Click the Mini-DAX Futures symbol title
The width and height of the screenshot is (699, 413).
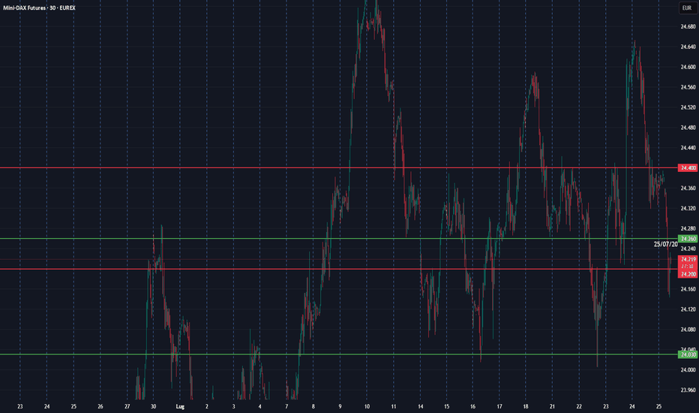tap(24, 8)
